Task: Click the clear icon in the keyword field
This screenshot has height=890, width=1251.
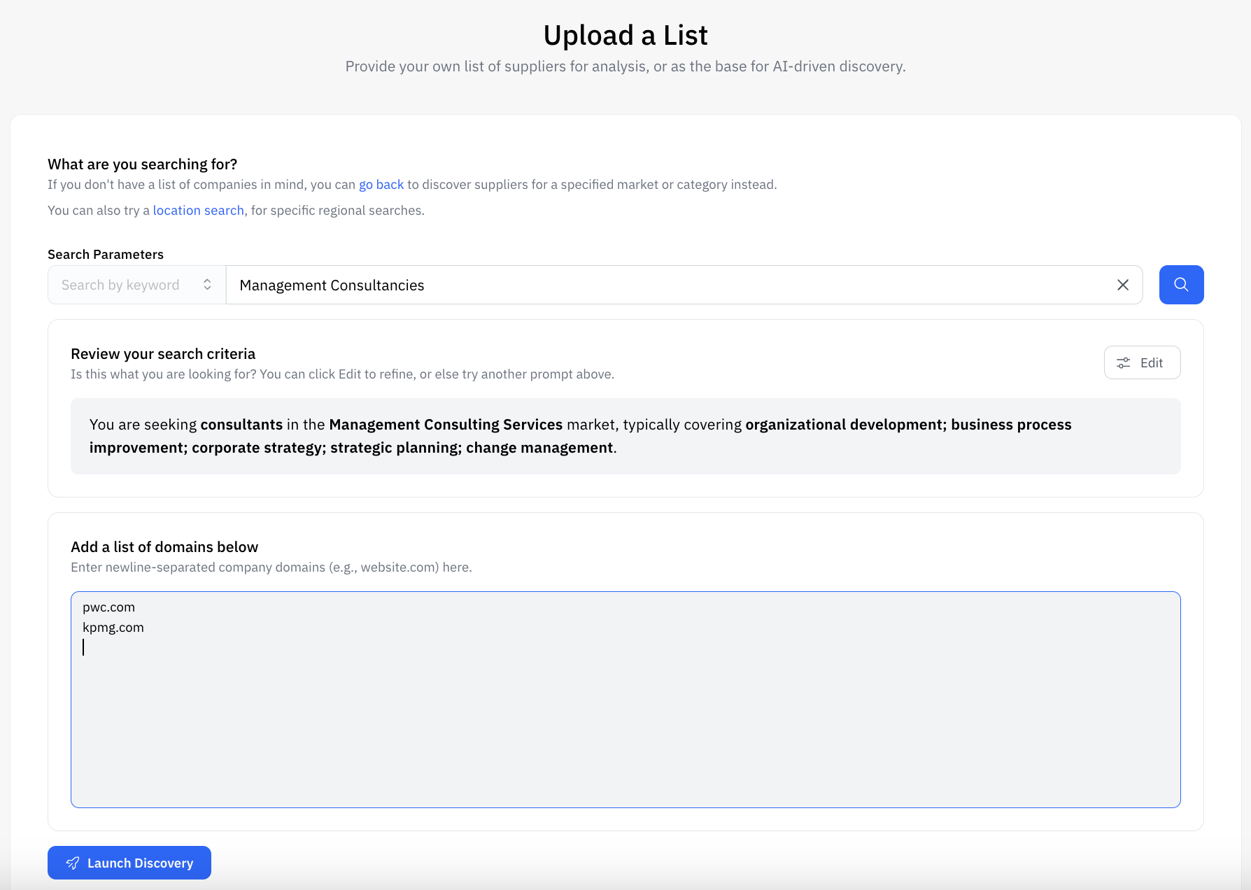Action: [1123, 285]
